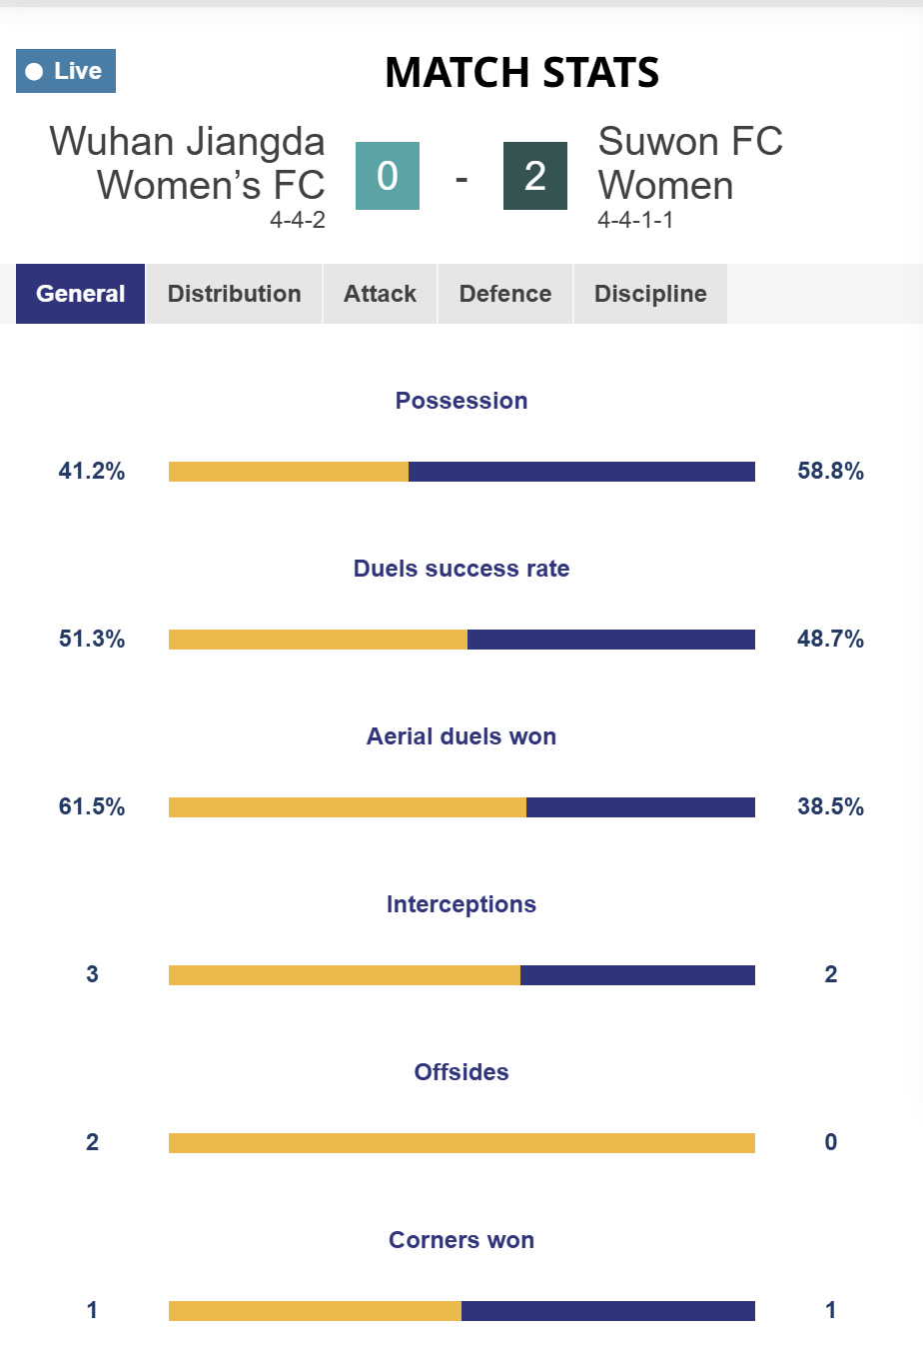Click Wuhan's score box showing 0

click(388, 176)
